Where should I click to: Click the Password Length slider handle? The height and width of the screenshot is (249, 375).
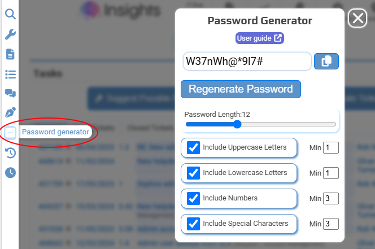(237, 124)
